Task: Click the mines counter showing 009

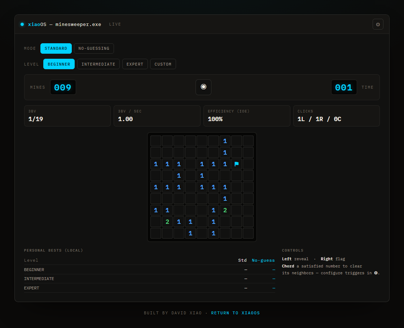Action: click(x=63, y=87)
